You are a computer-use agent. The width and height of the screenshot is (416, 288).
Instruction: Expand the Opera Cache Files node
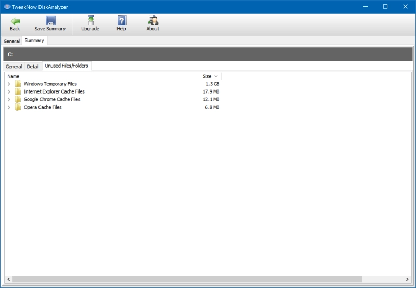pyautogui.click(x=9, y=107)
